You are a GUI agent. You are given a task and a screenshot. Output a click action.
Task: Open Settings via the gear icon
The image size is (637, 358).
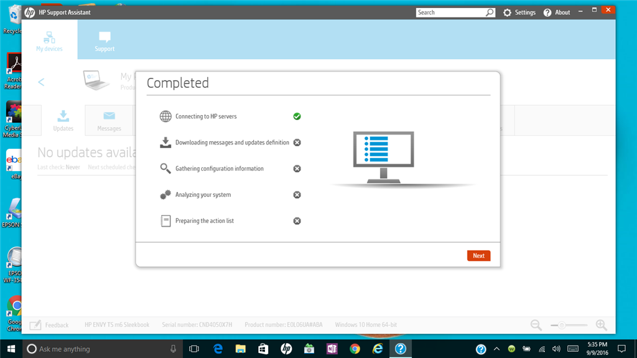[x=507, y=12]
